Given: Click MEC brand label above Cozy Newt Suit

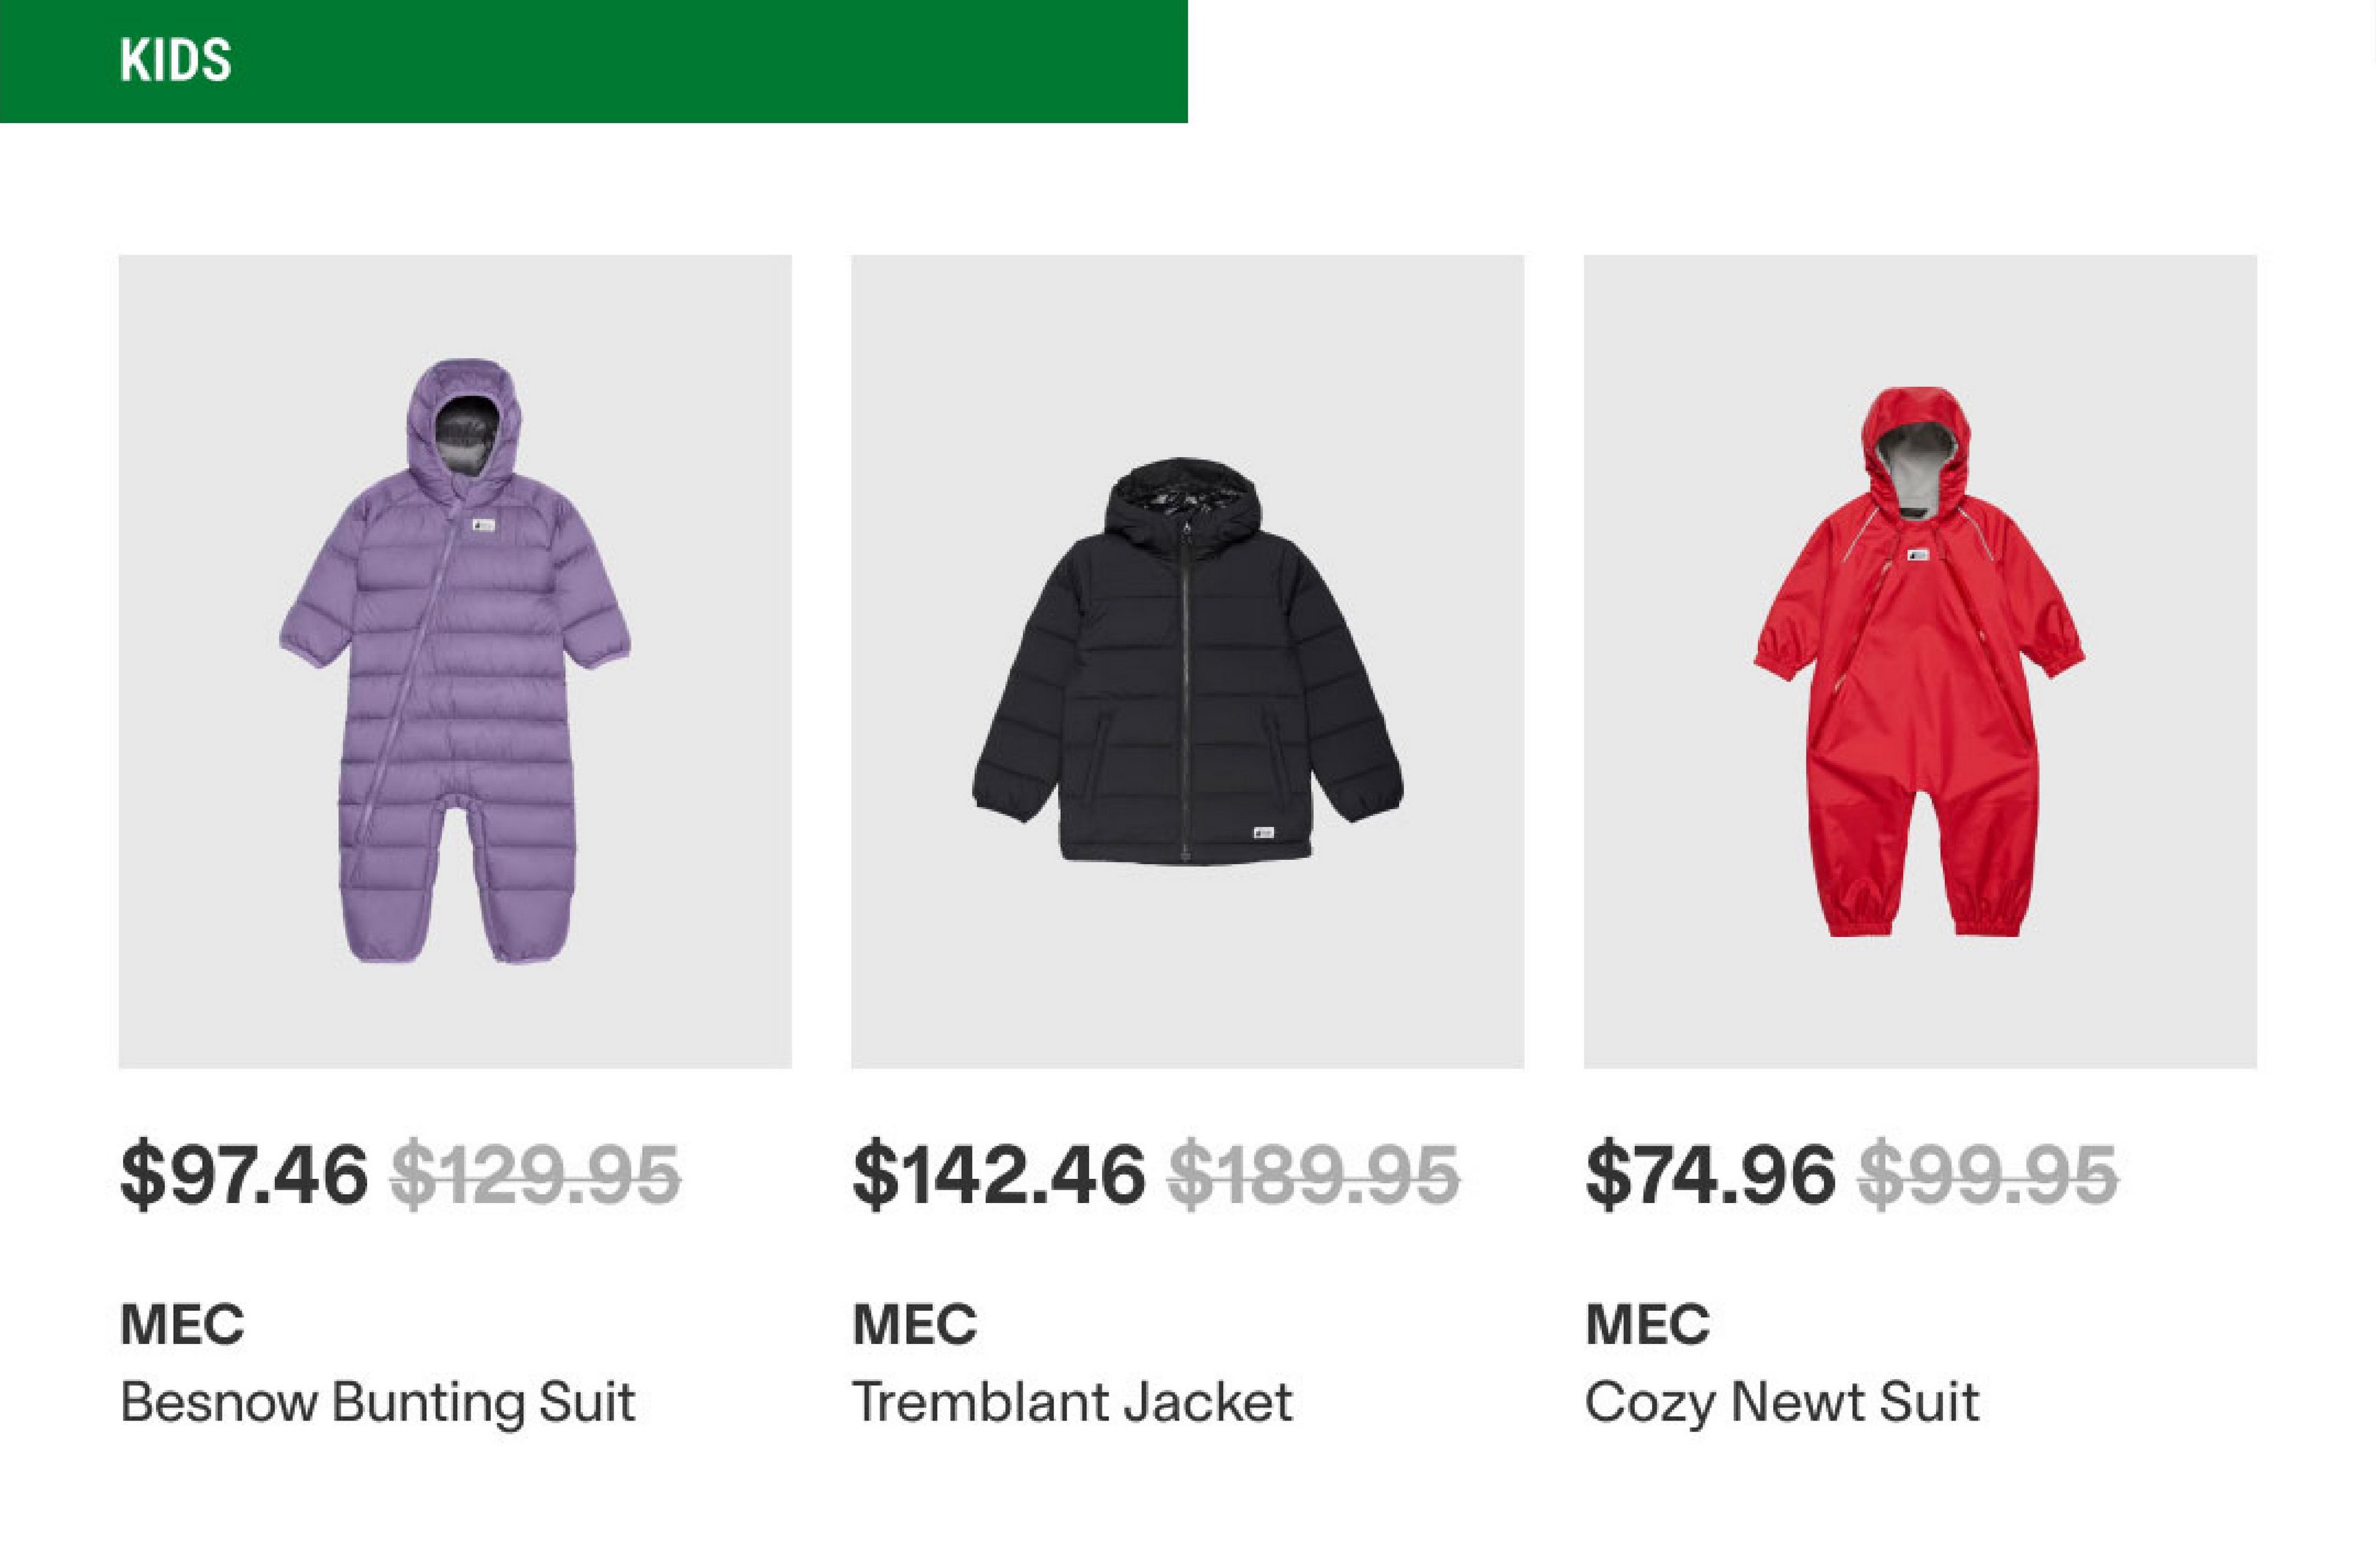Looking at the screenshot, I should point(1647,1325).
